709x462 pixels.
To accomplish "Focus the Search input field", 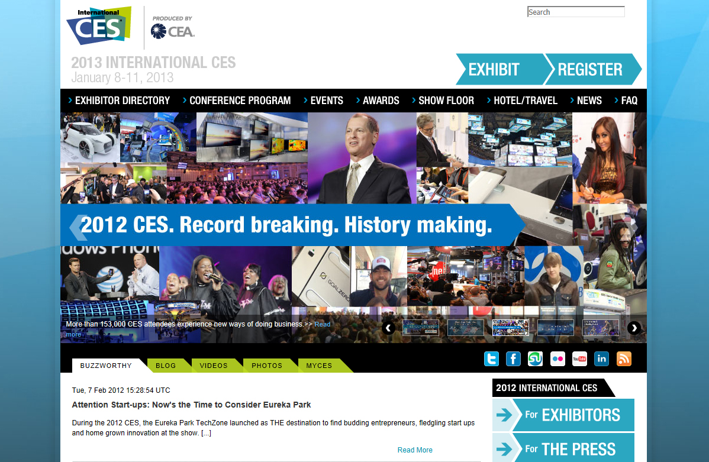I will pyautogui.click(x=576, y=12).
